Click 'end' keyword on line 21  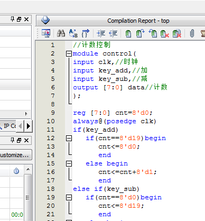tap(105, 214)
